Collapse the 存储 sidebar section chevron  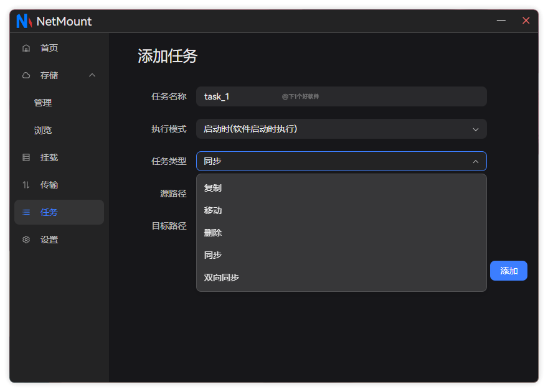(92, 75)
